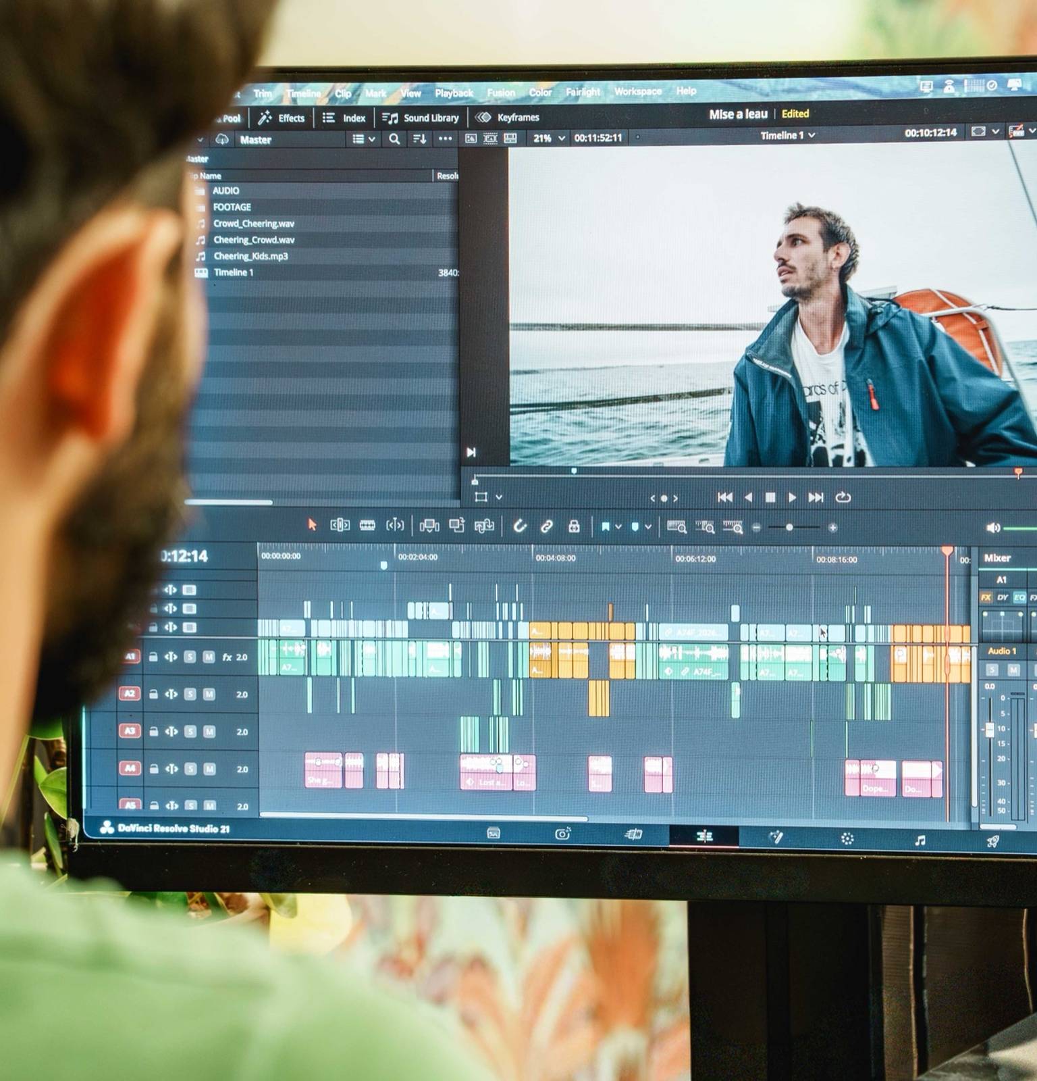This screenshot has height=1081, width=1037.
Task: Open the flag color dropdown arrow
Action: 618,526
